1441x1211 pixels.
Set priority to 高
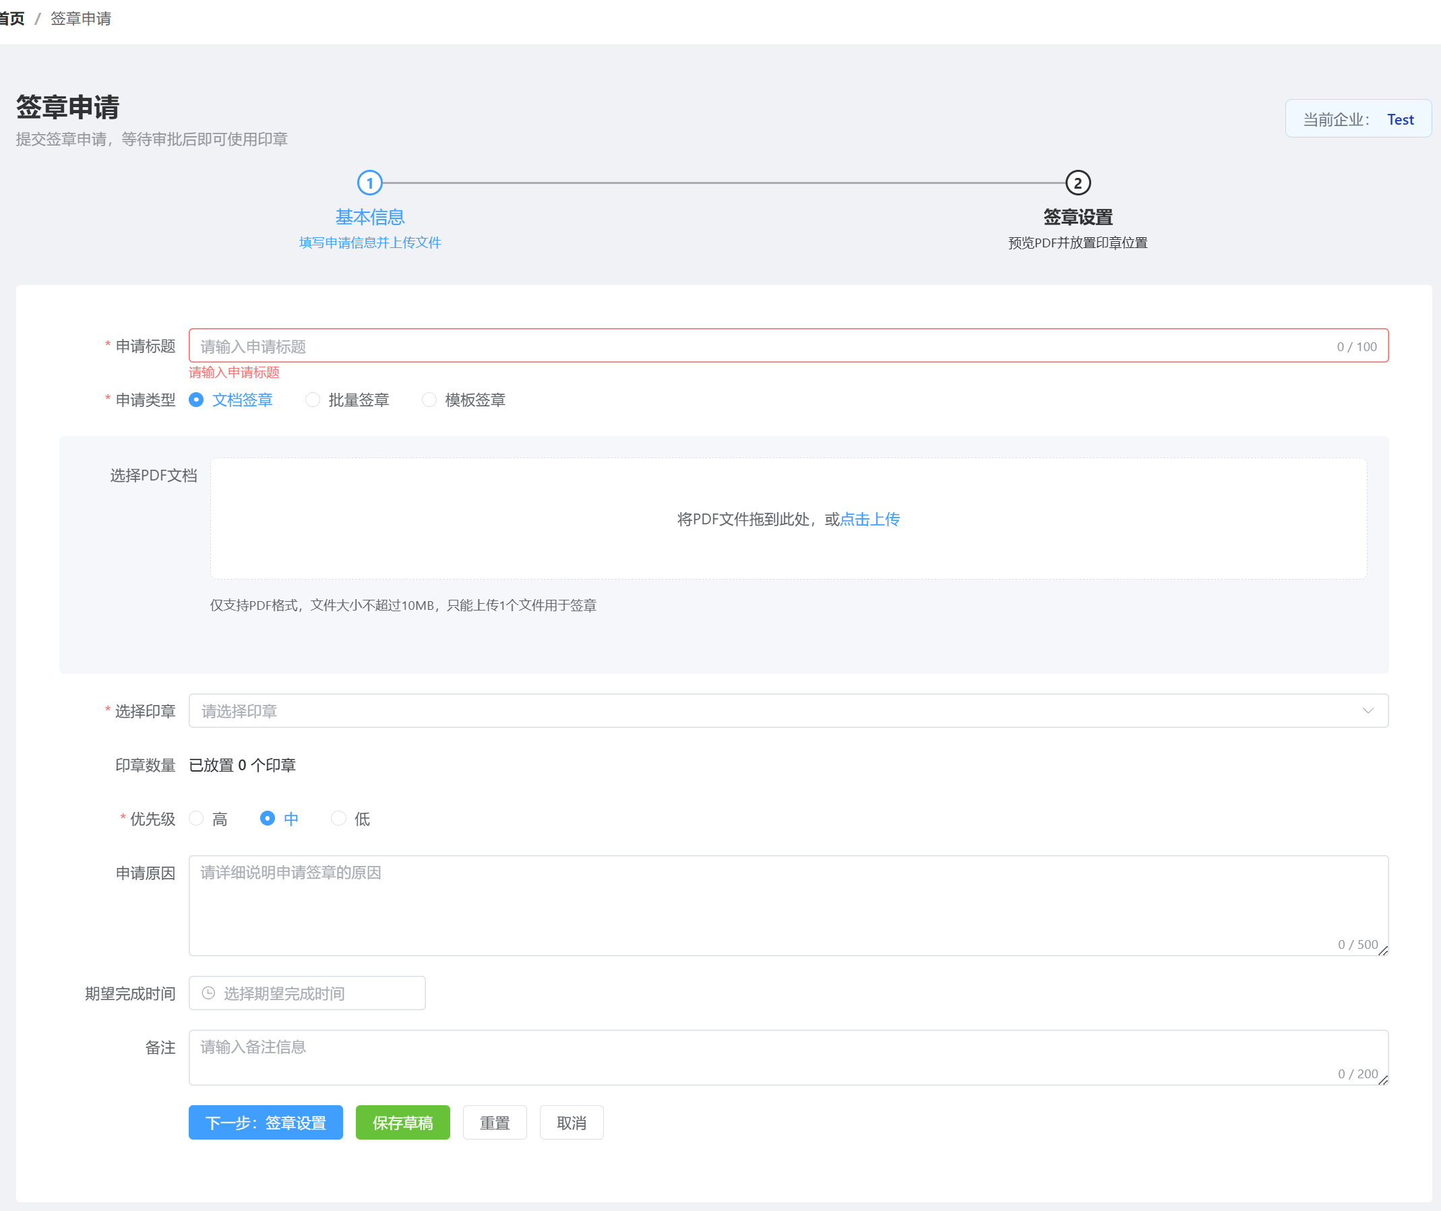(x=196, y=818)
